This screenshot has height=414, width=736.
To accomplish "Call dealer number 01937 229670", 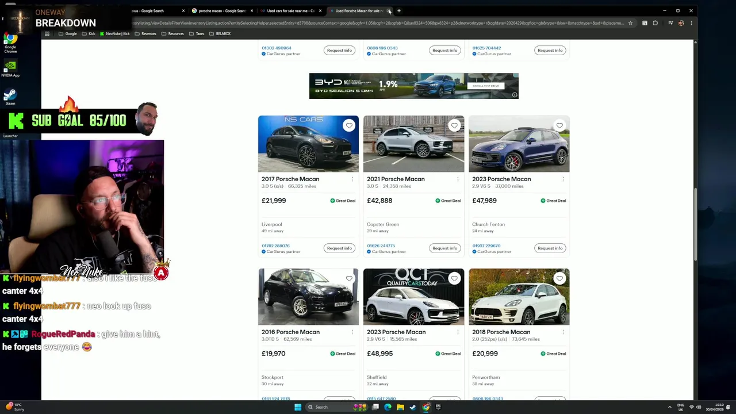I will coord(486,246).
